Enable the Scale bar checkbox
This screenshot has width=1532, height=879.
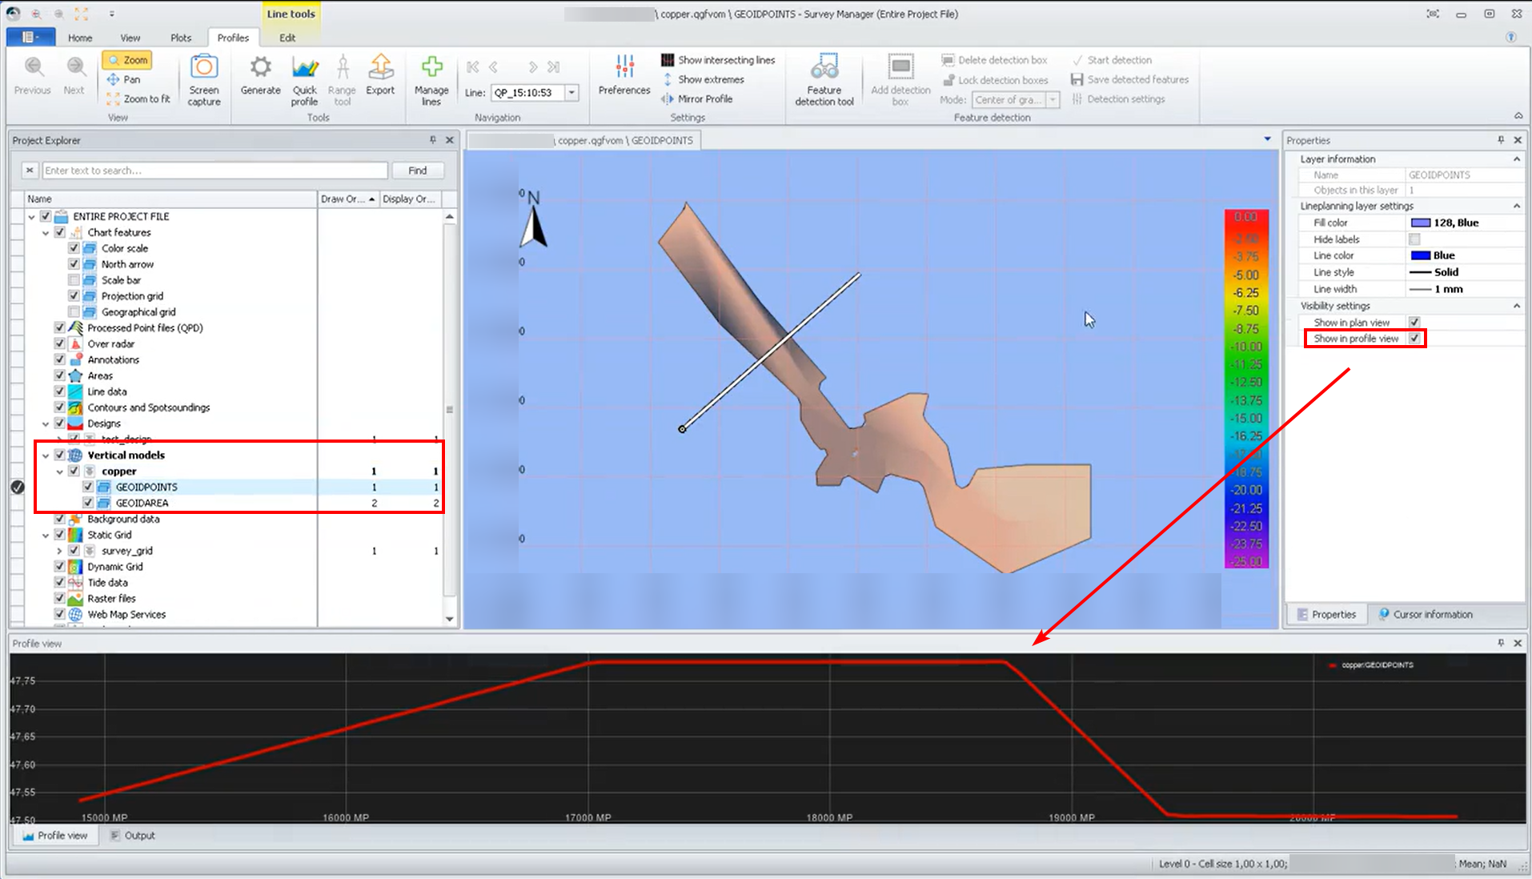click(74, 280)
